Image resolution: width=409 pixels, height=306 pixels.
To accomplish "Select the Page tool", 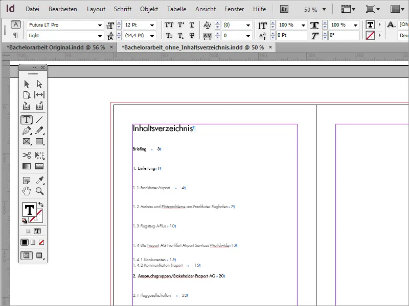I will click(27, 95).
